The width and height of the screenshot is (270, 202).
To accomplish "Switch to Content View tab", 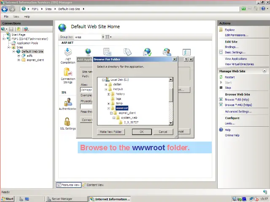I will pyautogui.click(x=93, y=185).
